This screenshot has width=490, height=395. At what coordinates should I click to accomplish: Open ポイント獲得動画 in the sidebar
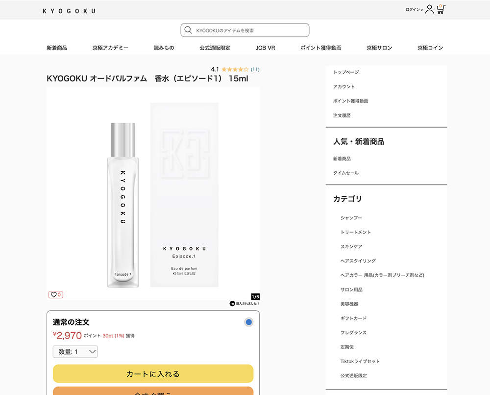point(351,101)
